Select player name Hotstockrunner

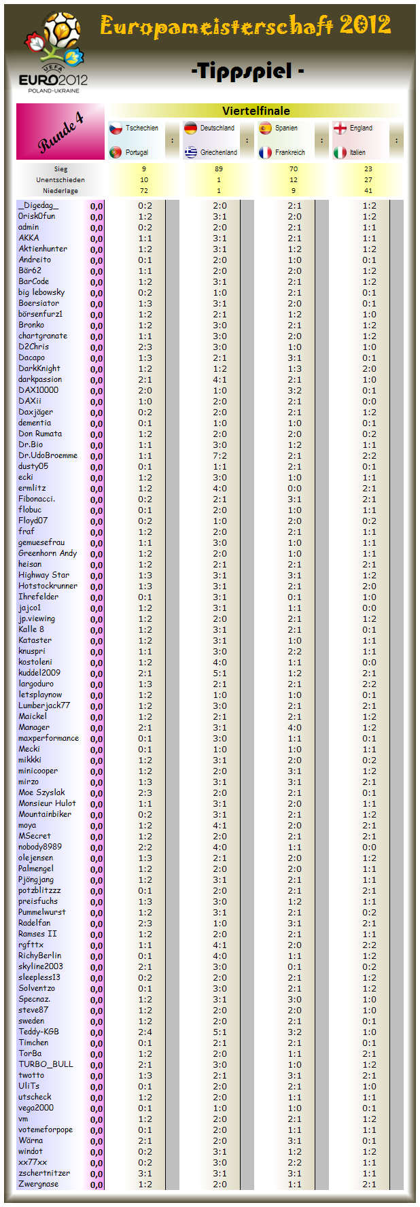(48, 586)
